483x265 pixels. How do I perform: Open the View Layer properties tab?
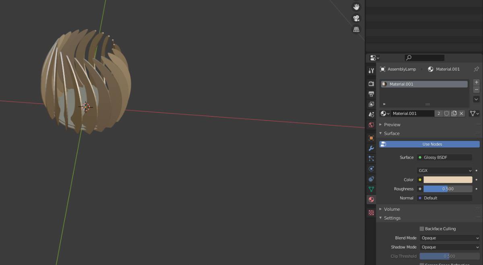(x=371, y=104)
